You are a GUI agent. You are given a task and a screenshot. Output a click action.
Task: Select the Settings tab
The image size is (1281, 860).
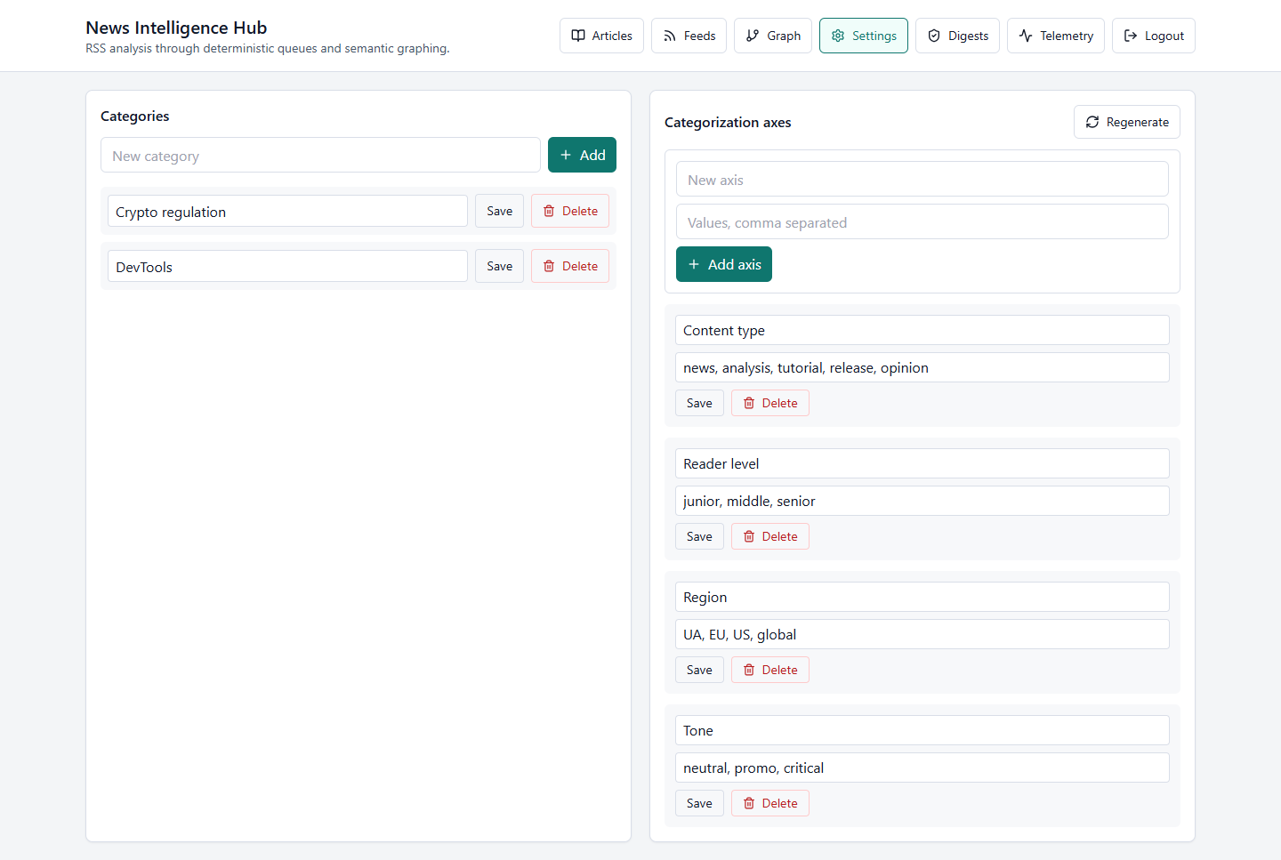click(864, 36)
